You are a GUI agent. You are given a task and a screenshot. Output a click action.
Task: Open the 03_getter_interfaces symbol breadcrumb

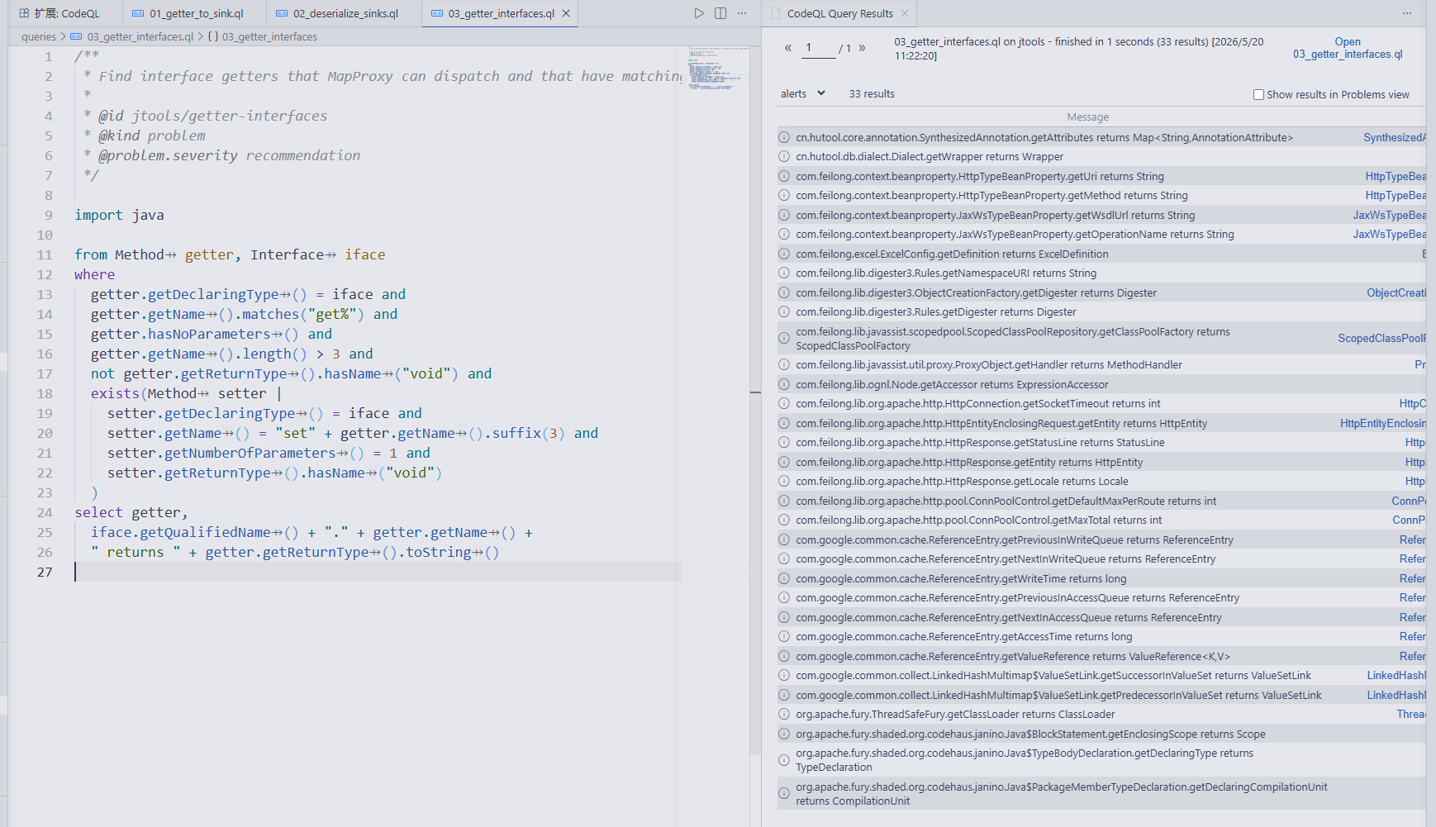tap(263, 36)
